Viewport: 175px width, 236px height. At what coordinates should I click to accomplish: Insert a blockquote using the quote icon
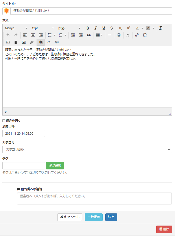tap(89, 35)
